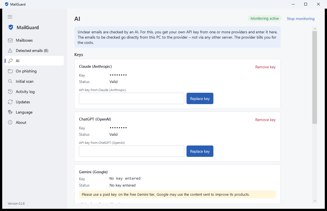The height and width of the screenshot is (211, 327).
Task: Click the ChatGPT (OpenAI) card heading
Action: tap(95, 119)
